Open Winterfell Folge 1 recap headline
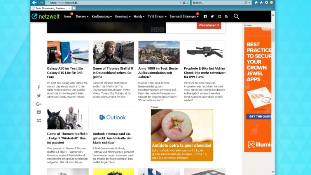 click(x=67, y=138)
